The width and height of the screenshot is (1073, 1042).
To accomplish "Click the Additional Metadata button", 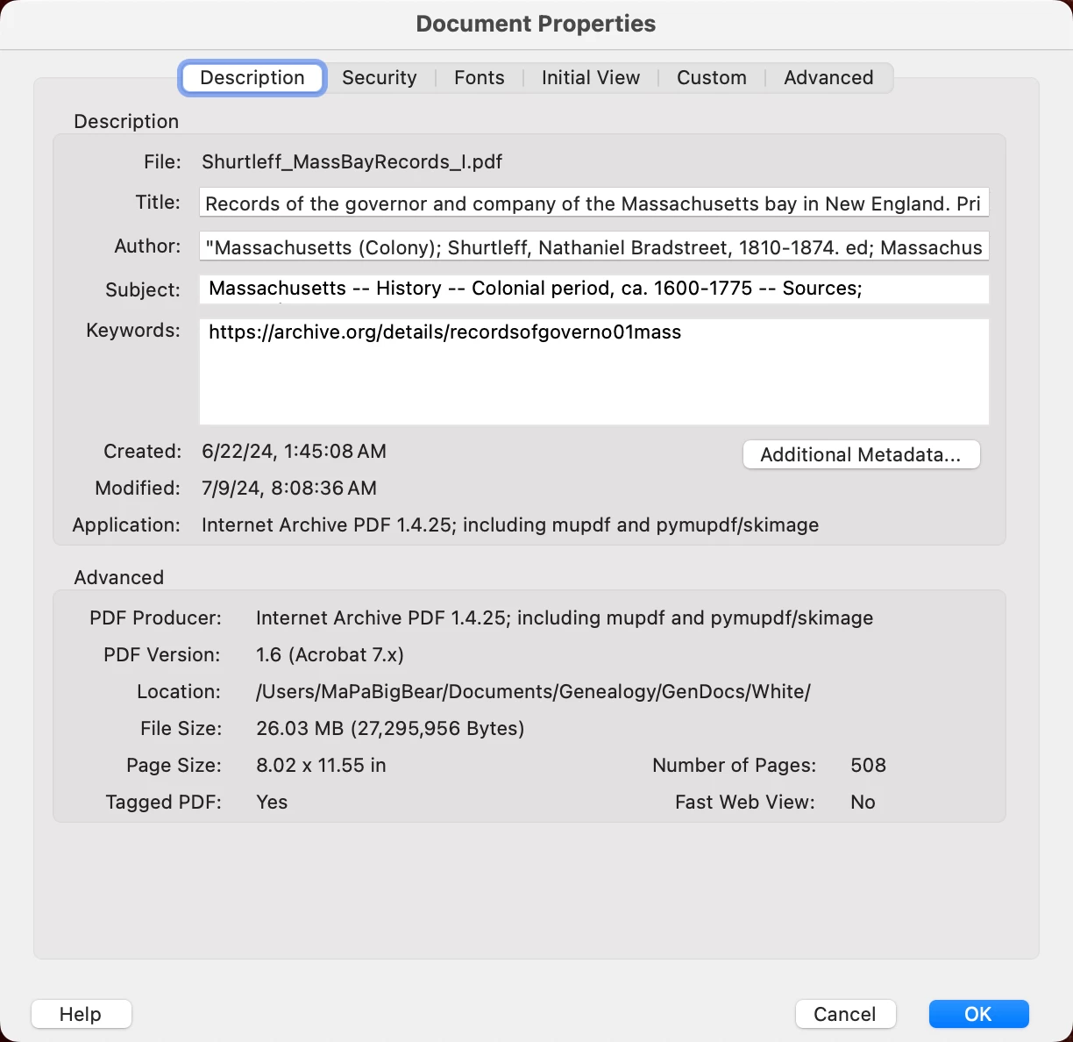I will pyautogui.click(x=861, y=454).
